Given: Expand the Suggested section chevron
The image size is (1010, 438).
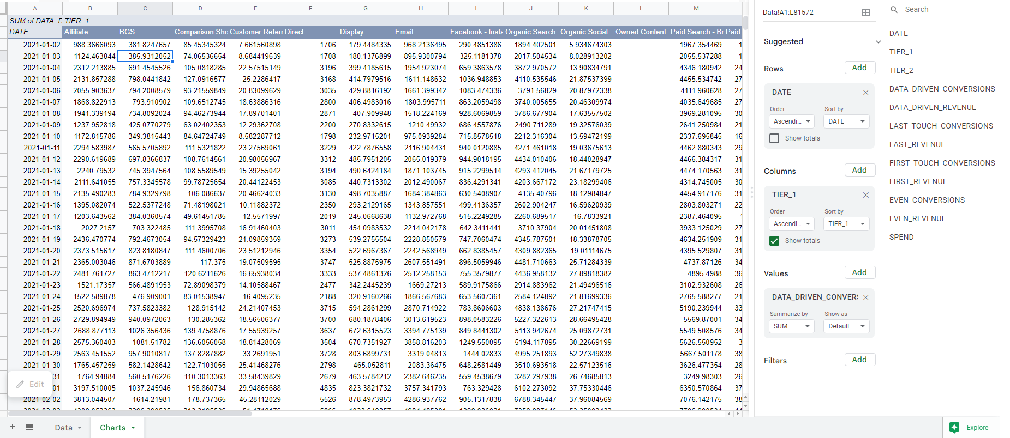Looking at the screenshot, I should pyautogui.click(x=878, y=42).
